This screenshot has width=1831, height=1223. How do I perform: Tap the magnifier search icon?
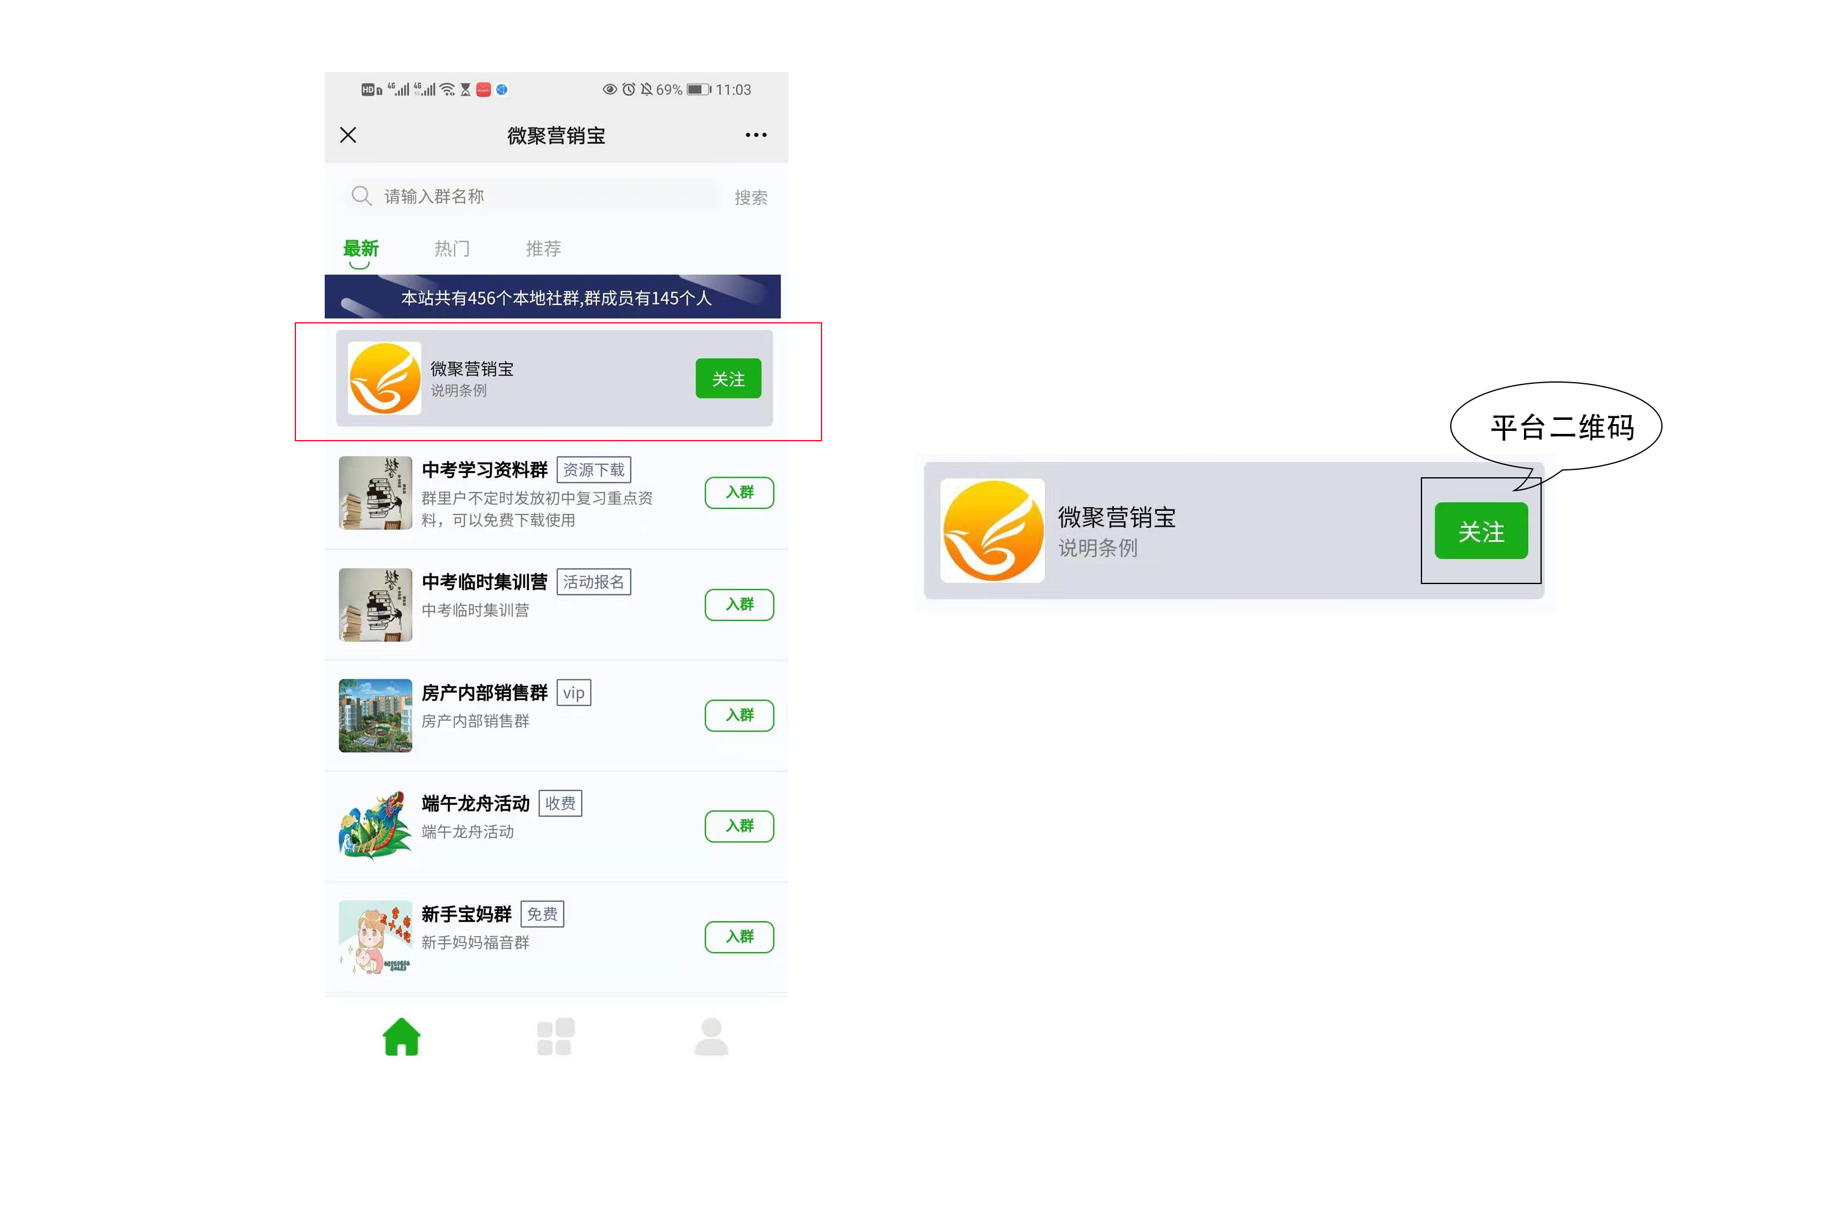coord(361,196)
